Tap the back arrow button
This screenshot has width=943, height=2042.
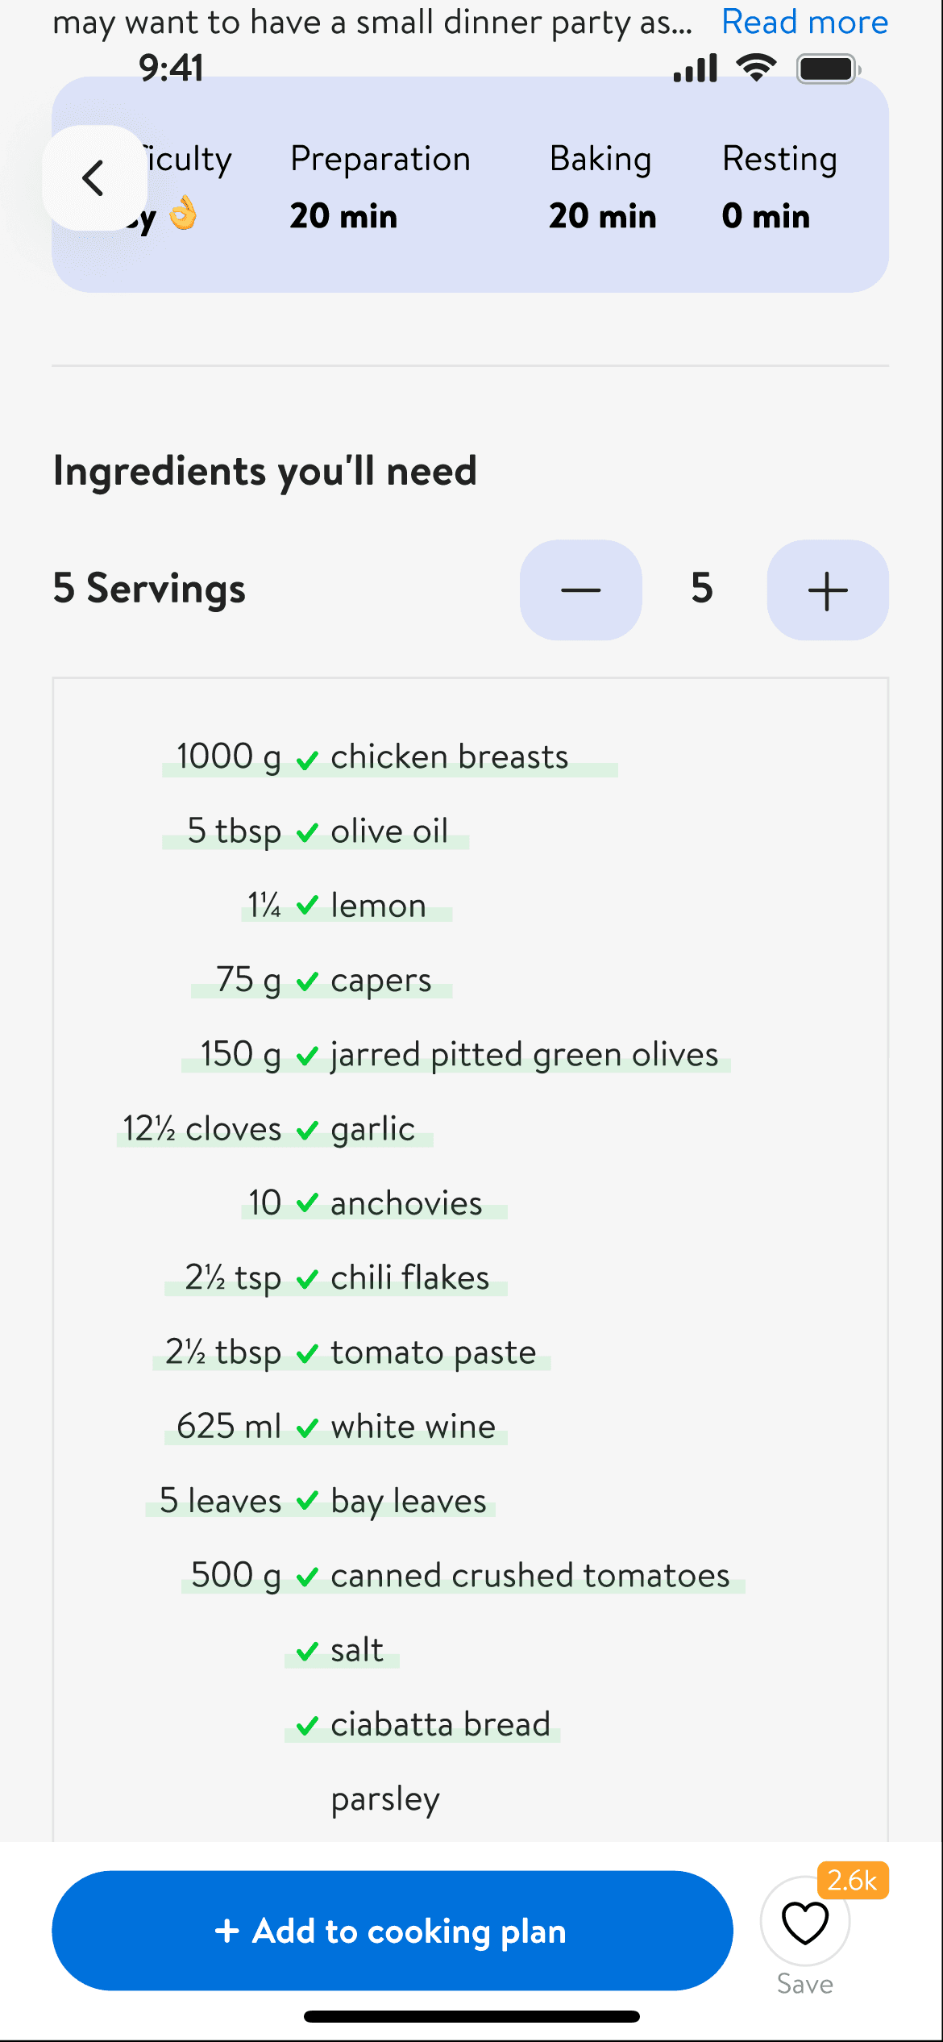94,177
